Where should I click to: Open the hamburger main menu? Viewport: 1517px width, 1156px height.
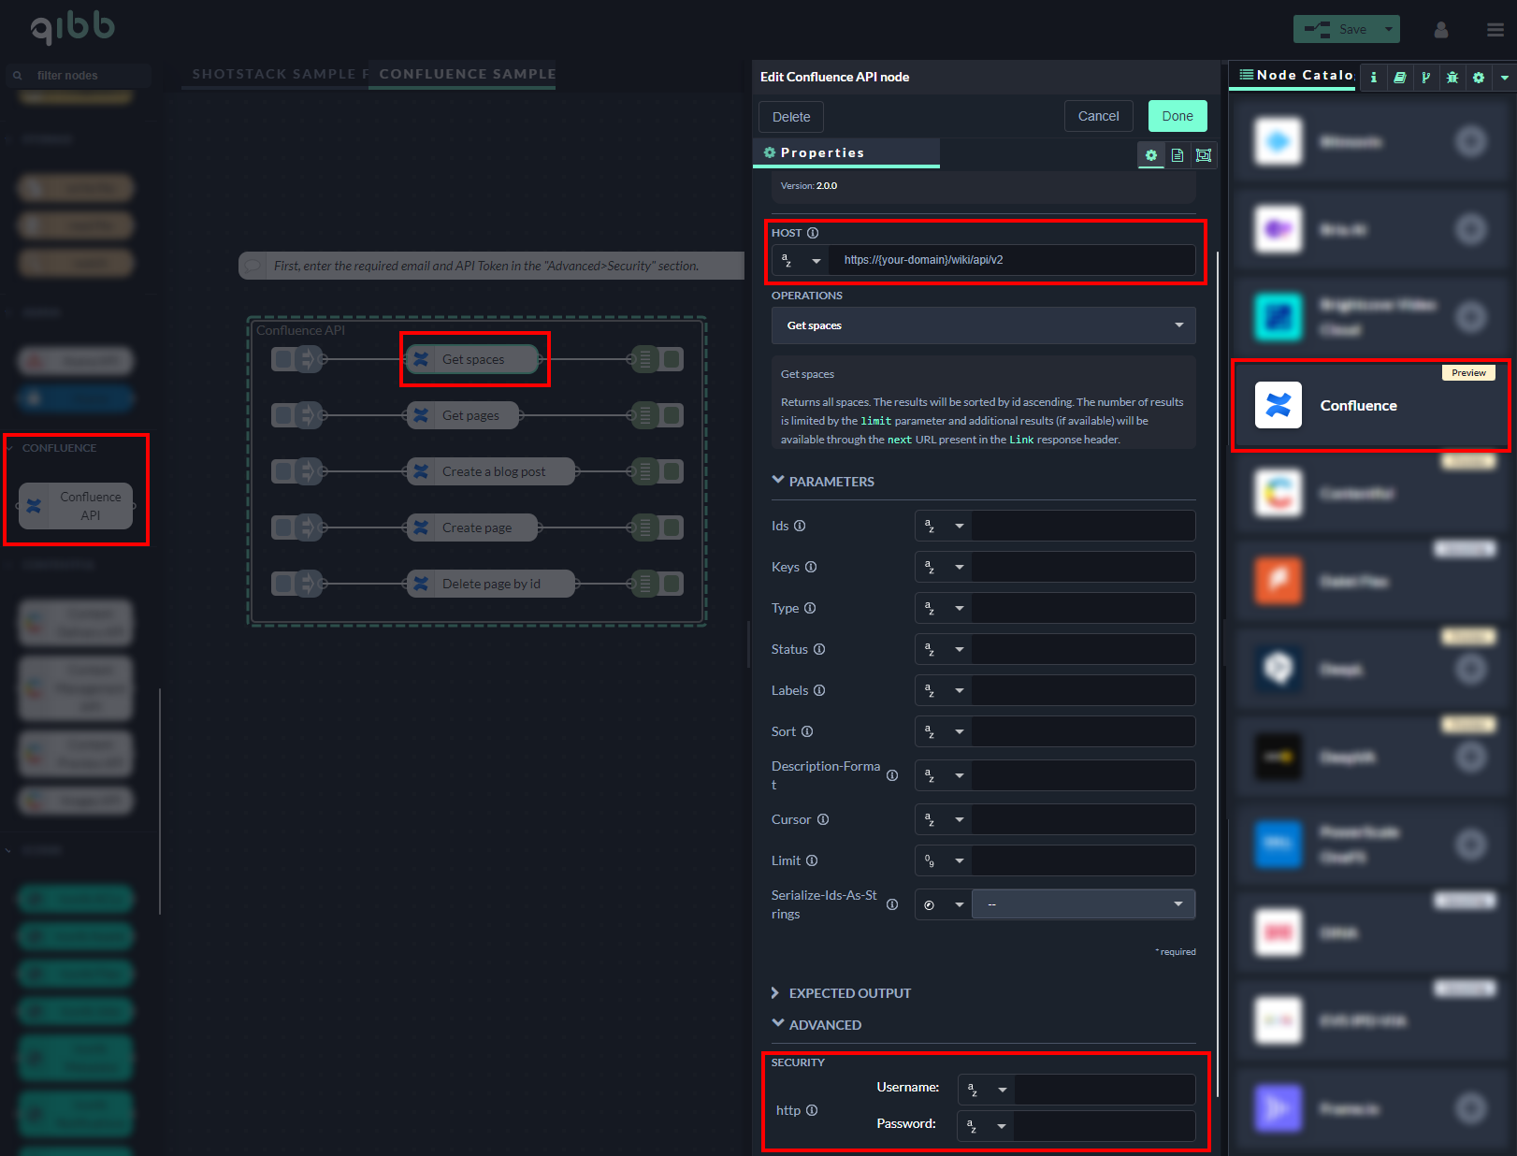click(x=1495, y=30)
